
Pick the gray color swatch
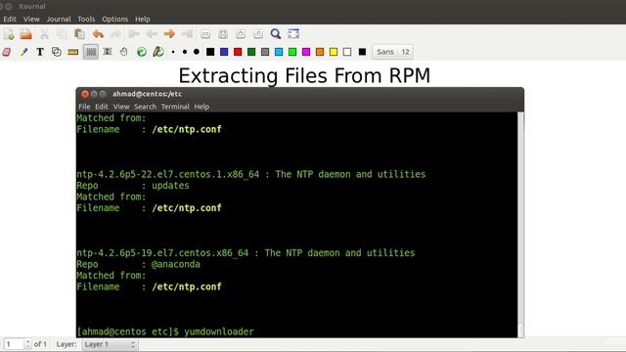(265, 52)
